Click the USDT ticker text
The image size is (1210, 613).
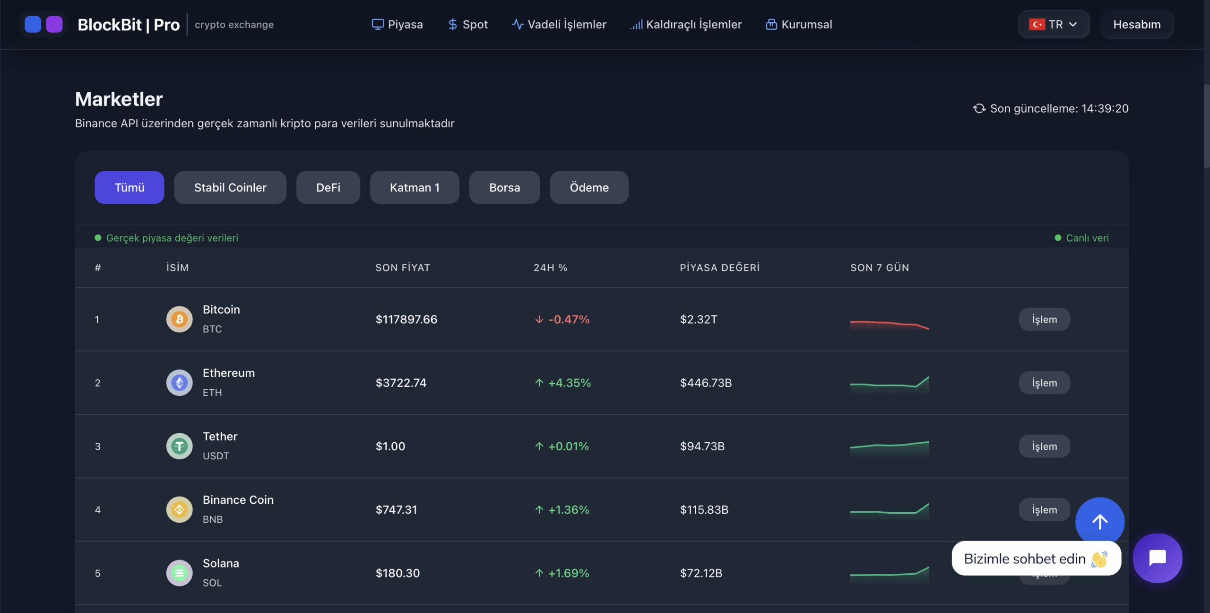click(x=216, y=455)
